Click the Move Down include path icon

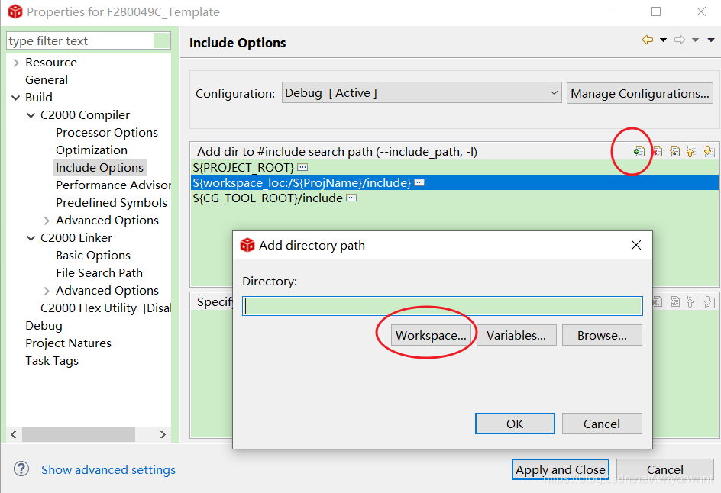click(709, 151)
